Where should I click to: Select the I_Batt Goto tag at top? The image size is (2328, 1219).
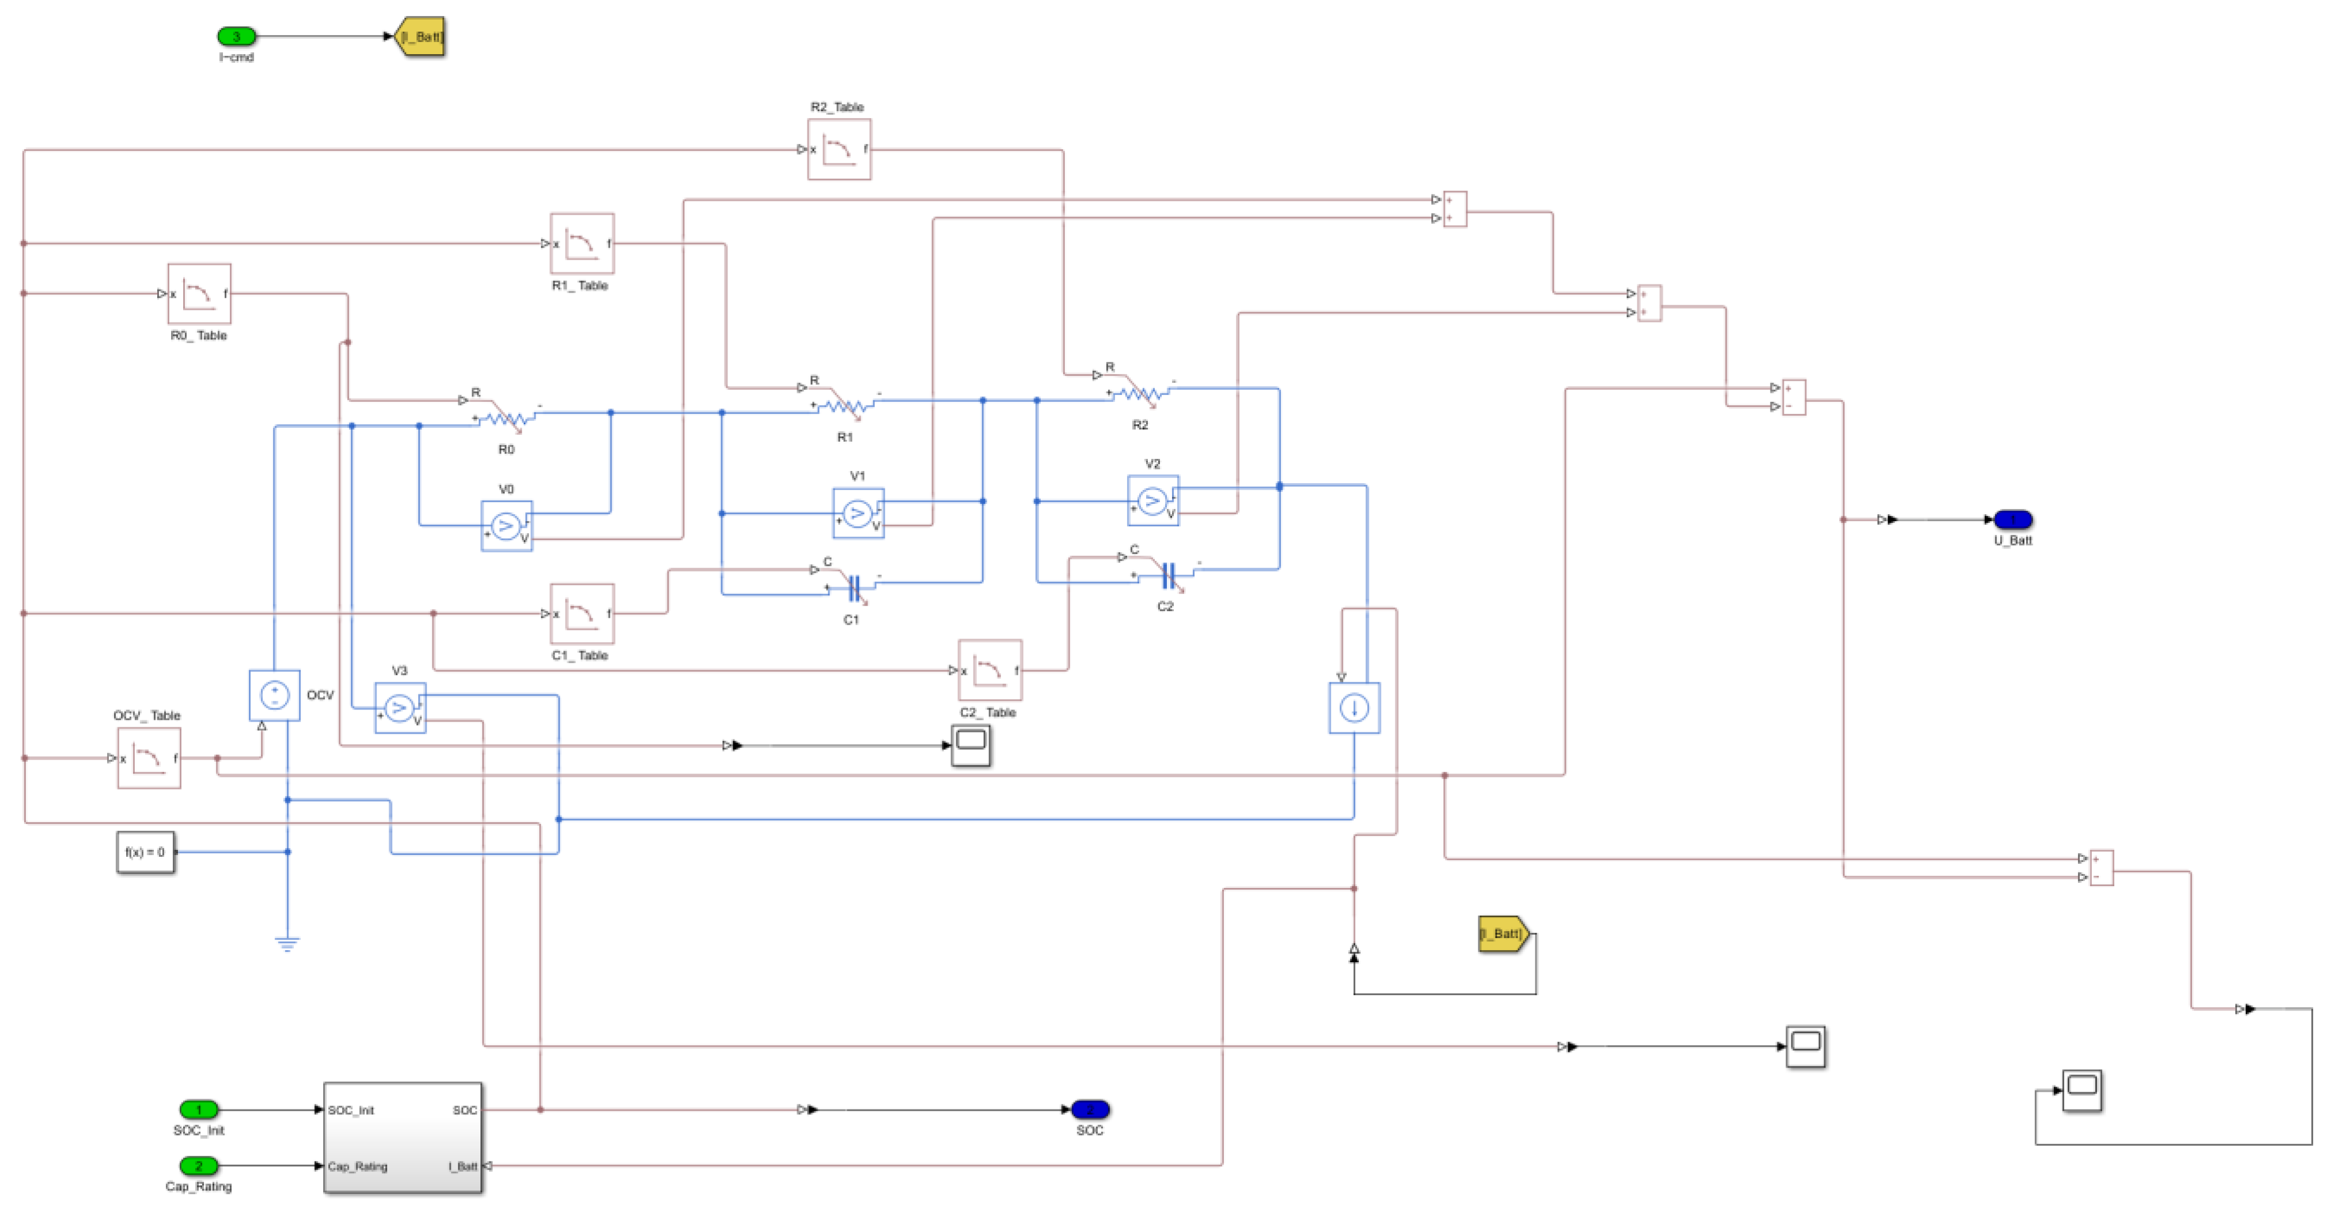click(x=421, y=36)
